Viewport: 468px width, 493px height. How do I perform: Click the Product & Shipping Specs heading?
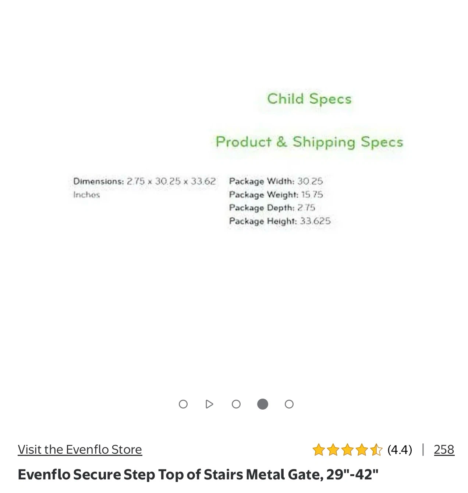tap(309, 142)
